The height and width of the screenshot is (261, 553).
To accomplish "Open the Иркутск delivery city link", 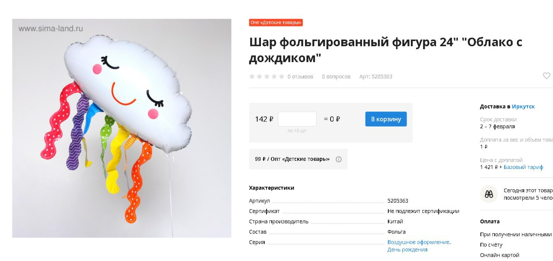I will pos(523,106).
